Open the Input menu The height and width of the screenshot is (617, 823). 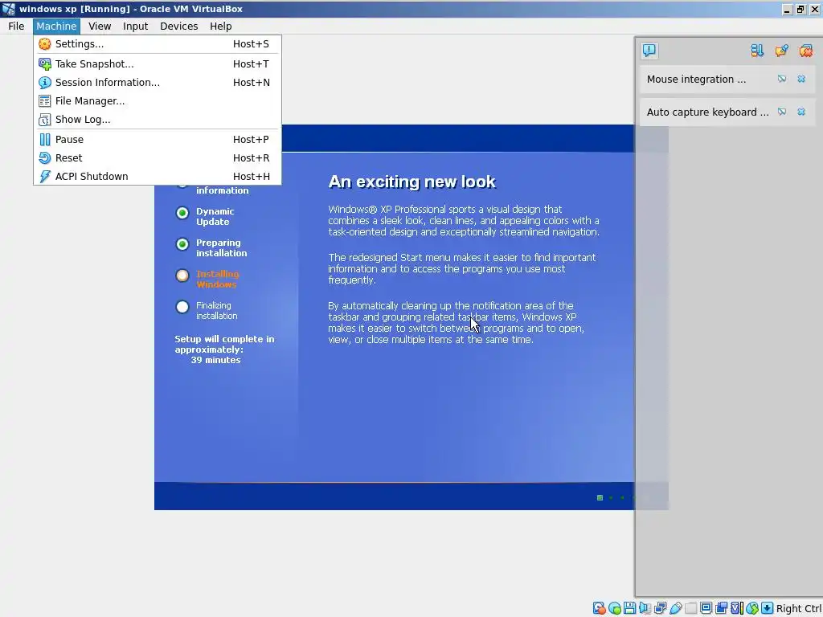(x=135, y=27)
